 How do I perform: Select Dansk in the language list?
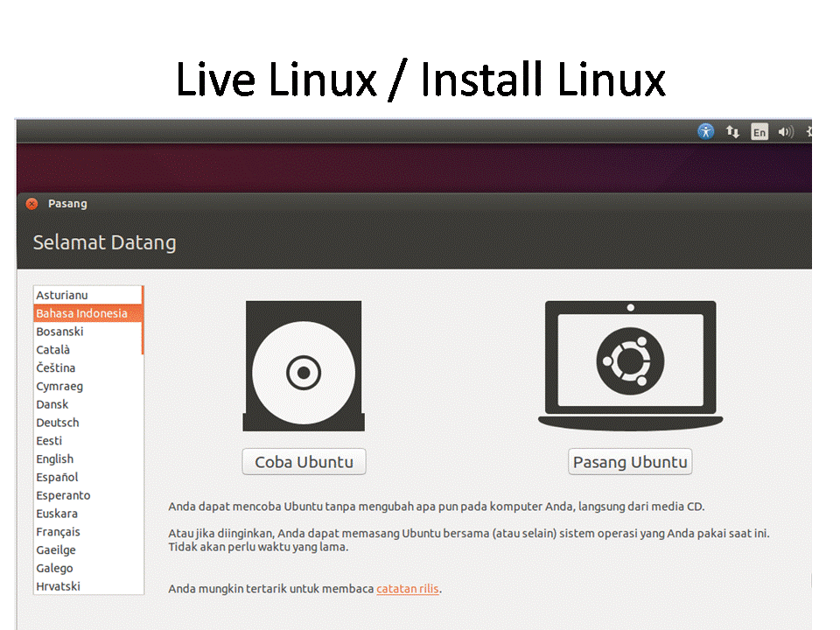(x=88, y=404)
